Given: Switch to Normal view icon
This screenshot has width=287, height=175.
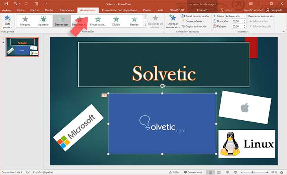Looking at the screenshot, I should (x=210, y=172).
